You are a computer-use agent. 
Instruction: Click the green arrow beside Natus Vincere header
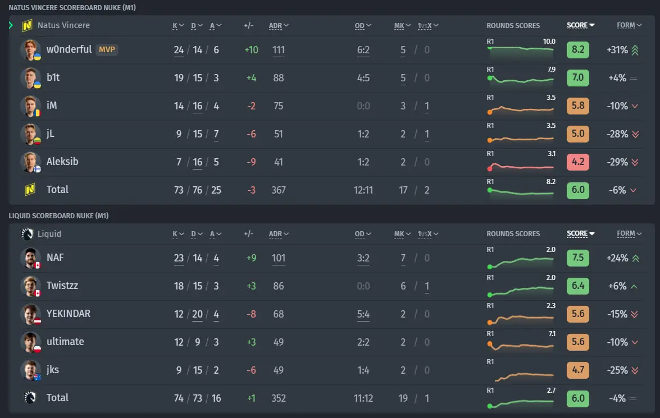11,25
